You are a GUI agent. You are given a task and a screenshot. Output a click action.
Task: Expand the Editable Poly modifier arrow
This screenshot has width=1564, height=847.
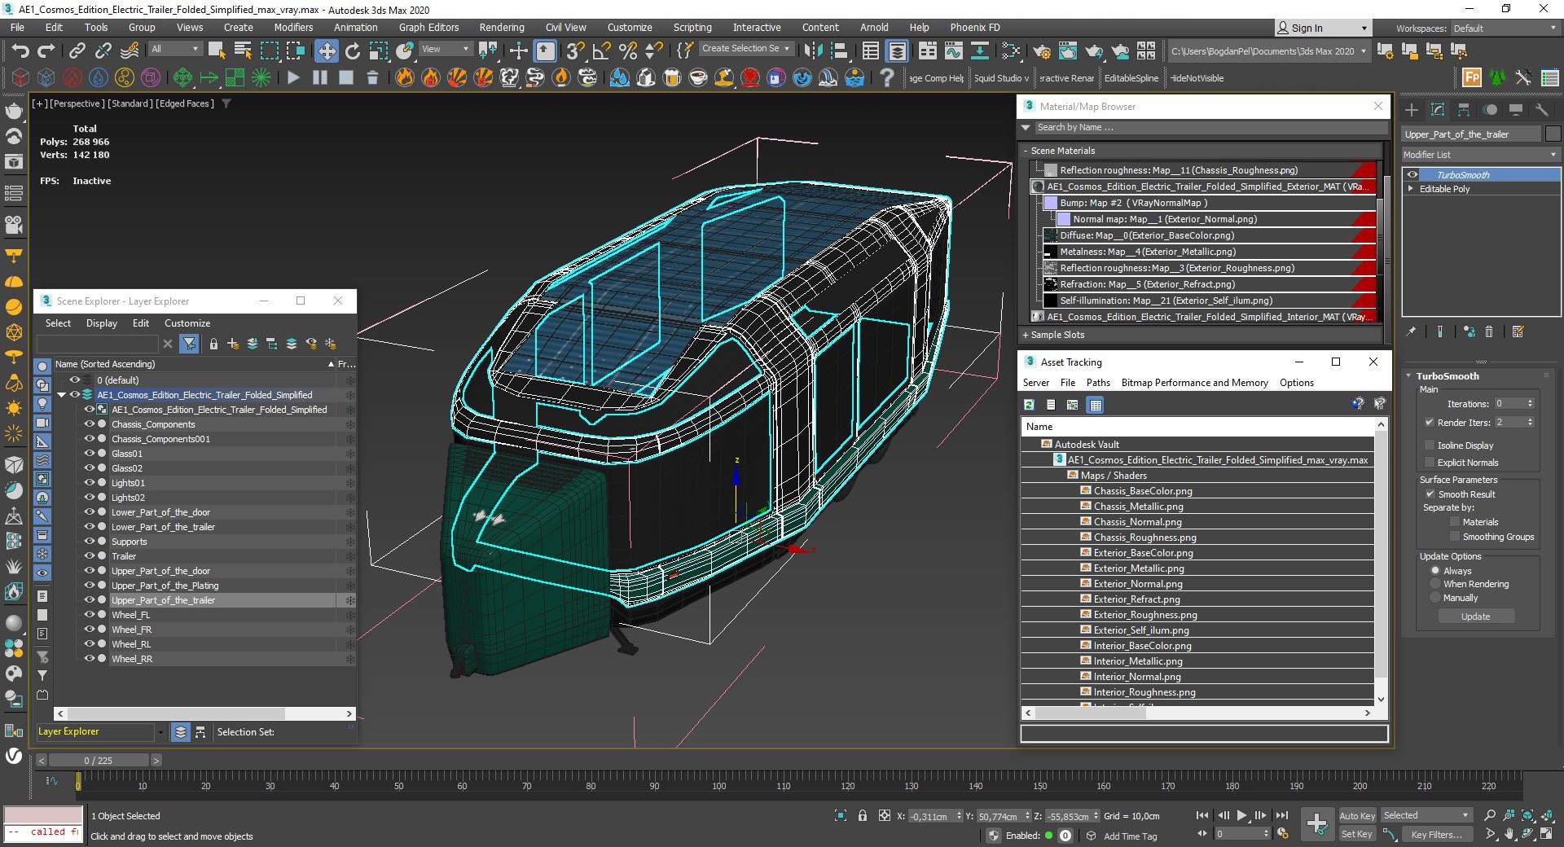[x=1411, y=189]
